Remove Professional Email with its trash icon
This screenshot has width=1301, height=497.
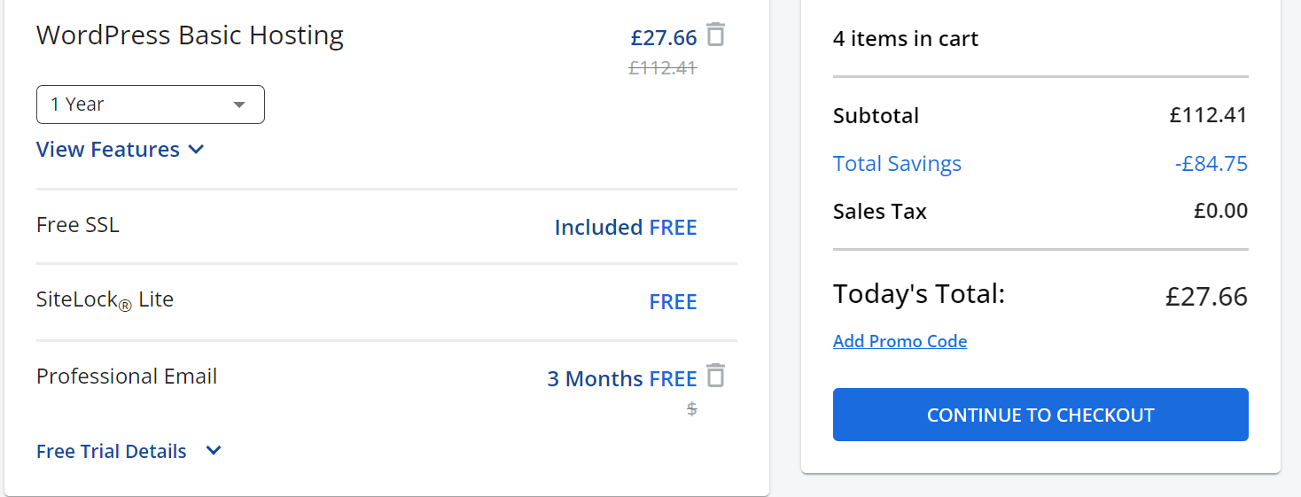click(715, 376)
